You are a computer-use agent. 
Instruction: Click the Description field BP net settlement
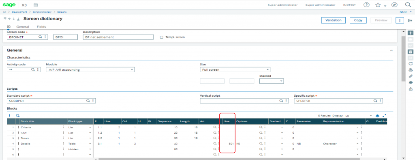(x=118, y=37)
